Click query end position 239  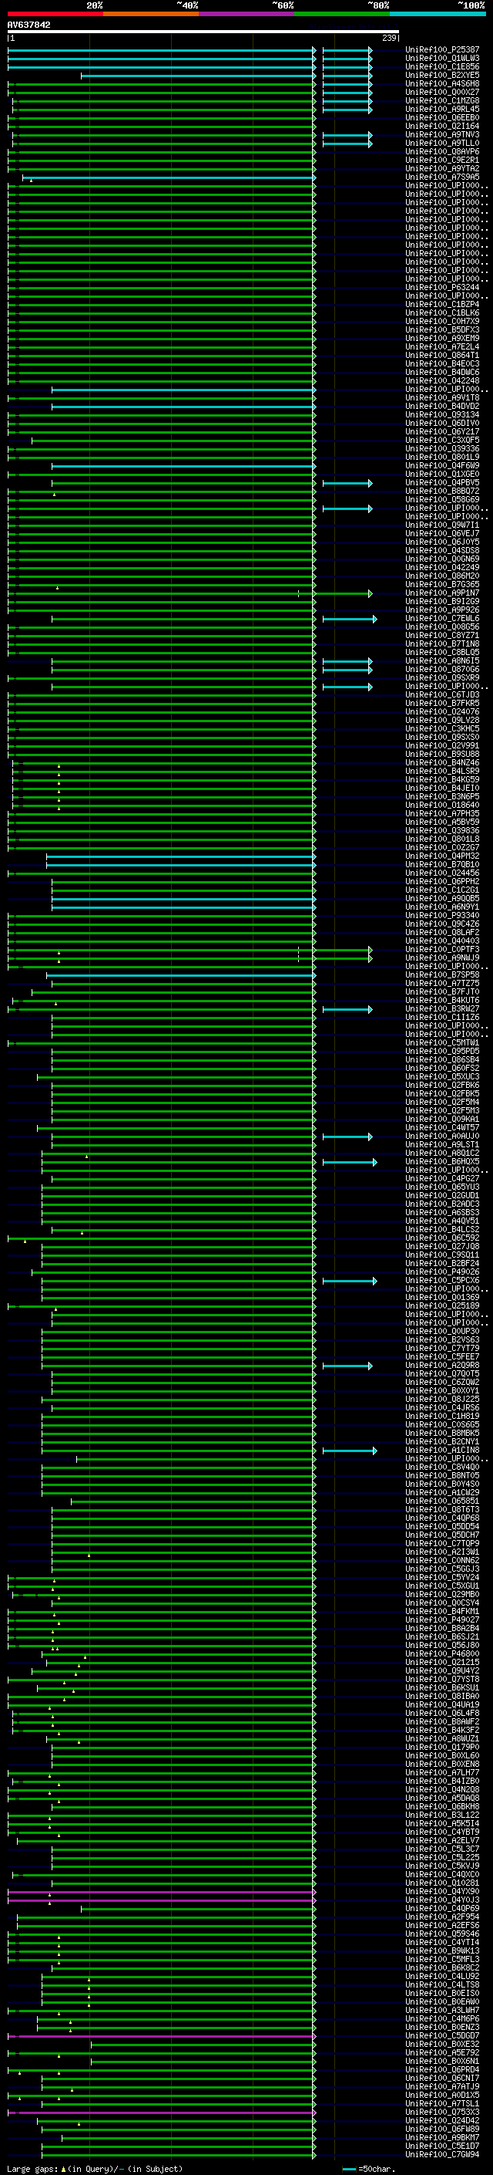pos(389,38)
